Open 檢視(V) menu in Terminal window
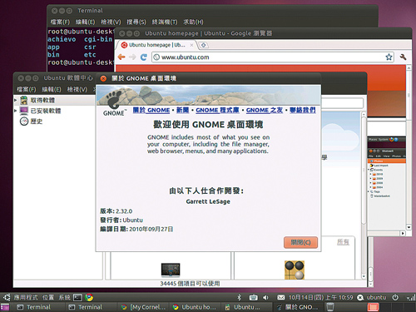This screenshot has height=312, width=416. (x=111, y=22)
